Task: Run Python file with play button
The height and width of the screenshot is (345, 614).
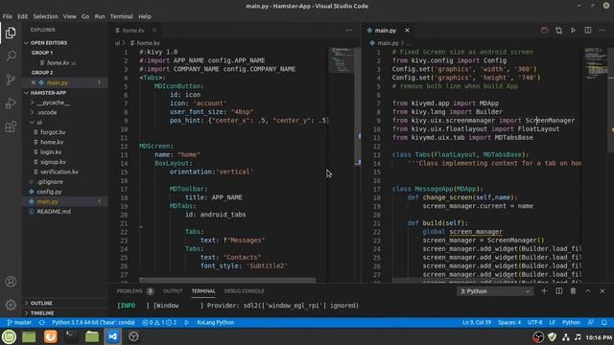Action: point(573,30)
